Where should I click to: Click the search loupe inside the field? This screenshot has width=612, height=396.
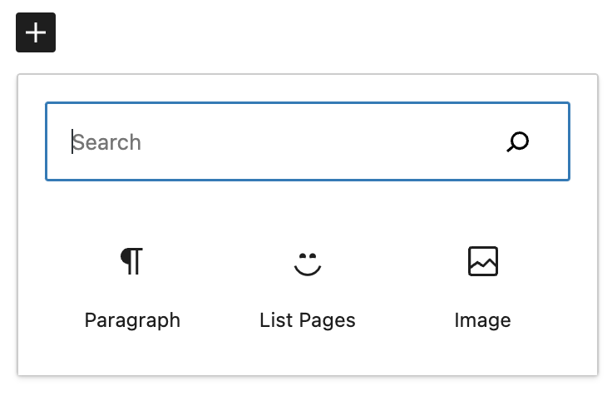pos(517,141)
